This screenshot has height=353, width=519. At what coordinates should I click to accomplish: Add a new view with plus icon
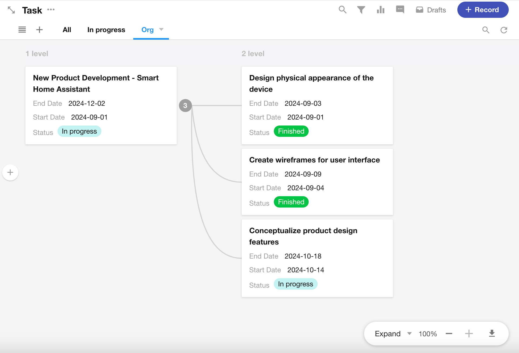(39, 30)
